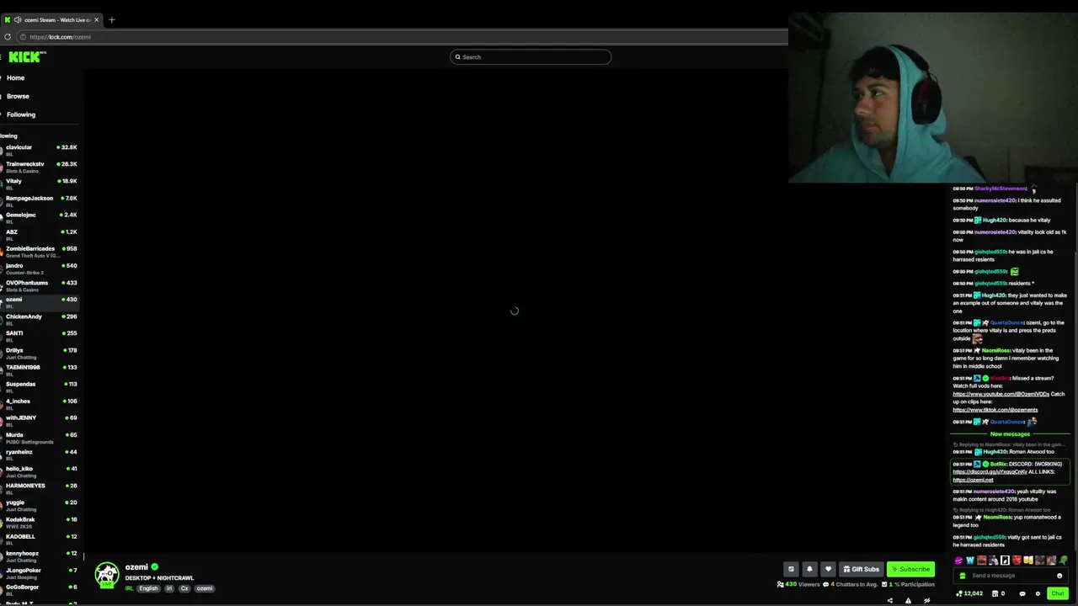1078x606 pixels.
Task: Click the ozemi tag chip
Action: click(x=205, y=588)
